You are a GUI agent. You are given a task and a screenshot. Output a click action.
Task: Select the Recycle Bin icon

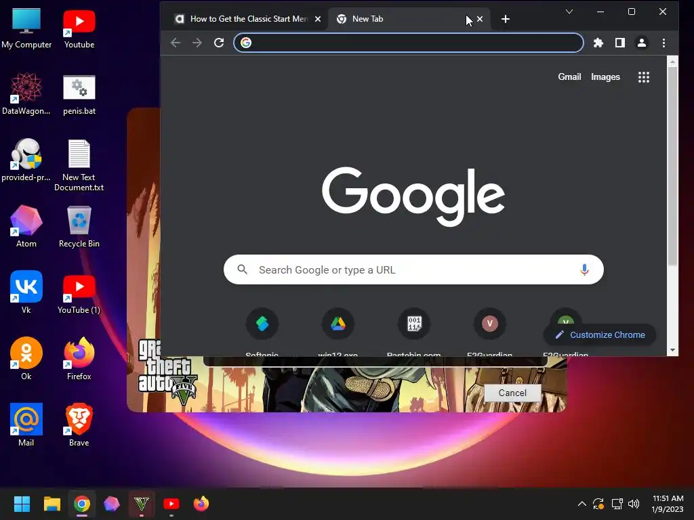pyautogui.click(x=79, y=226)
